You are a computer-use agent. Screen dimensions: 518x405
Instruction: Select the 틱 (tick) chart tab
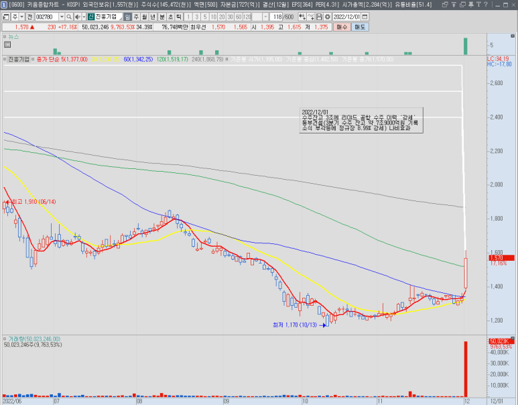(x=178, y=16)
